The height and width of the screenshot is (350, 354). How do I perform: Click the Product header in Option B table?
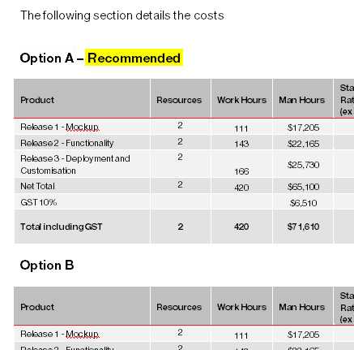(37, 307)
